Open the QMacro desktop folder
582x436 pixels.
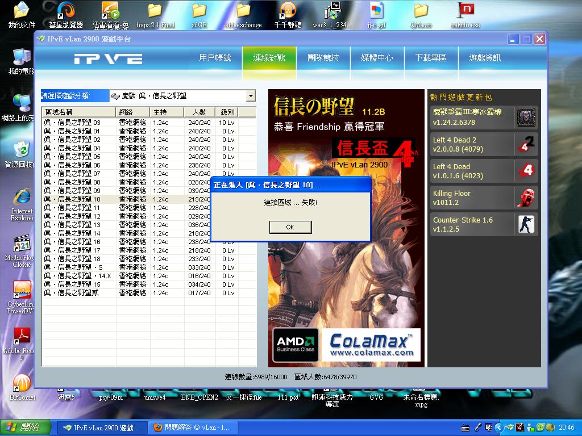tap(421, 15)
